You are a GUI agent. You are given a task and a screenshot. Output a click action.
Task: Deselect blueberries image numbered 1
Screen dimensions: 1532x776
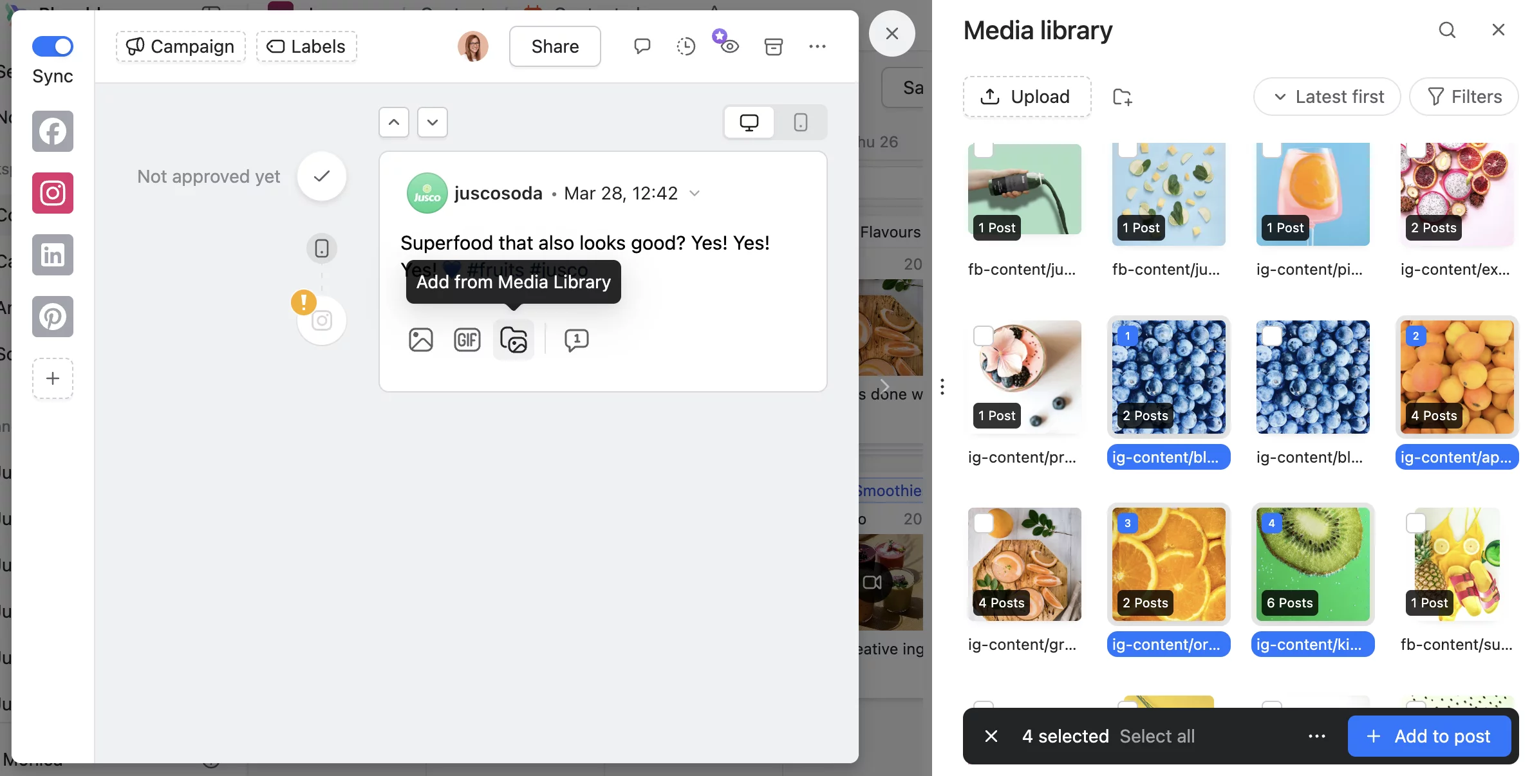1128,336
